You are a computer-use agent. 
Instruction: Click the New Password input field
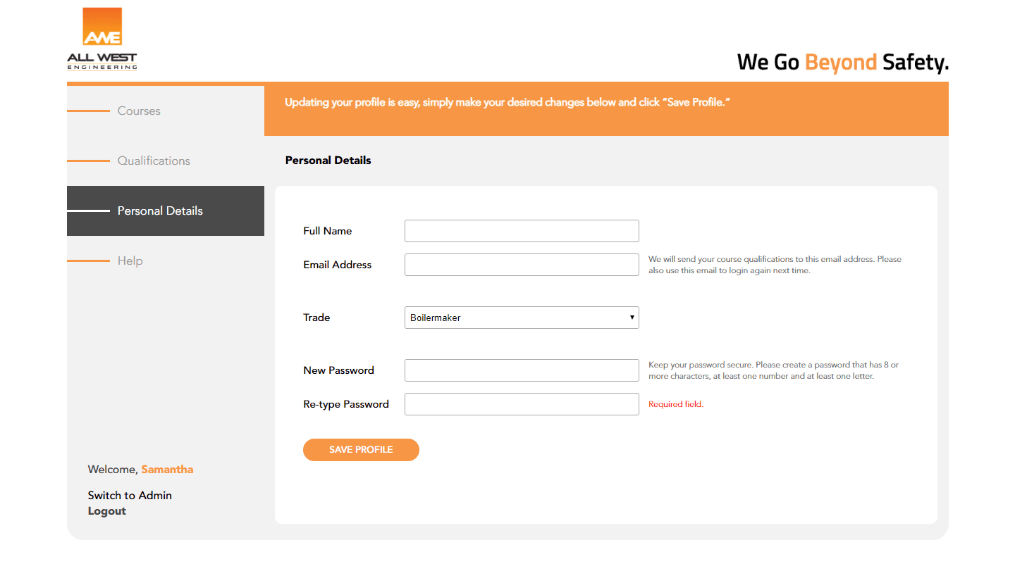click(522, 370)
